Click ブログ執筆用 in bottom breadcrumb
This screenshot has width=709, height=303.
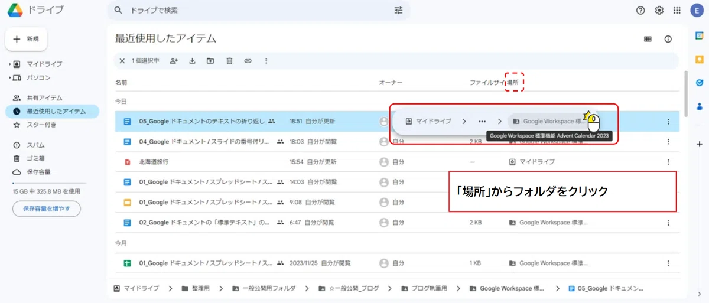point(424,288)
